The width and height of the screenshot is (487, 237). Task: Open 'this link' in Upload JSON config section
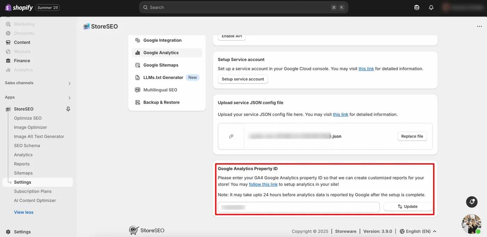pyautogui.click(x=341, y=114)
